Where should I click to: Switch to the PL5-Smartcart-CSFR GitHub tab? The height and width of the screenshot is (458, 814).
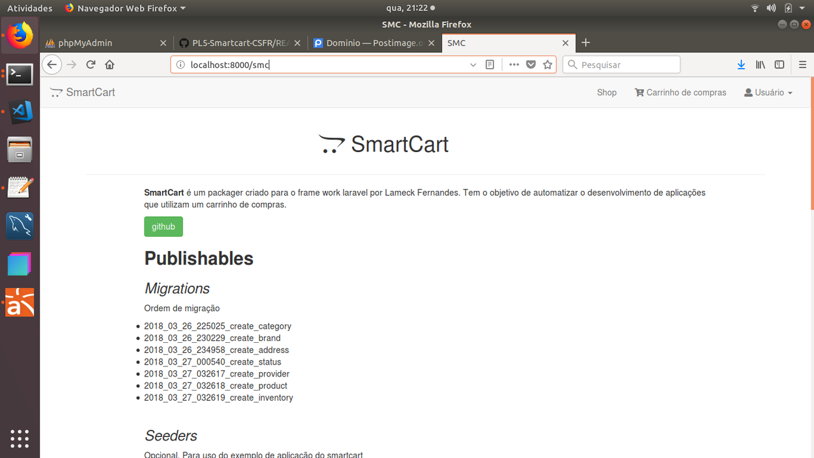click(240, 43)
